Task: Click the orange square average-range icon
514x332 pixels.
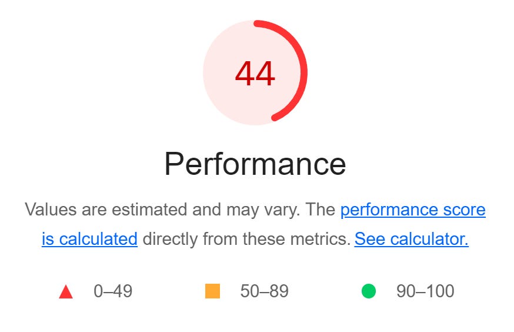Action: [212, 291]
